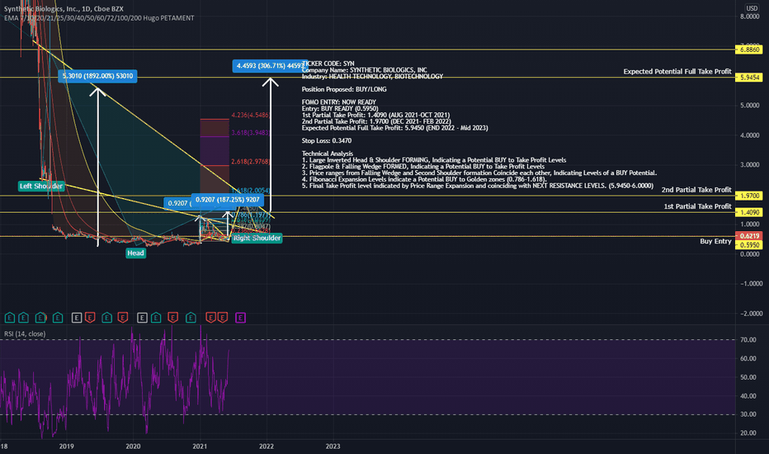Click the 5.3010 (1892.00%) price range label
The image size is (769, 454).
coord(97,76)
